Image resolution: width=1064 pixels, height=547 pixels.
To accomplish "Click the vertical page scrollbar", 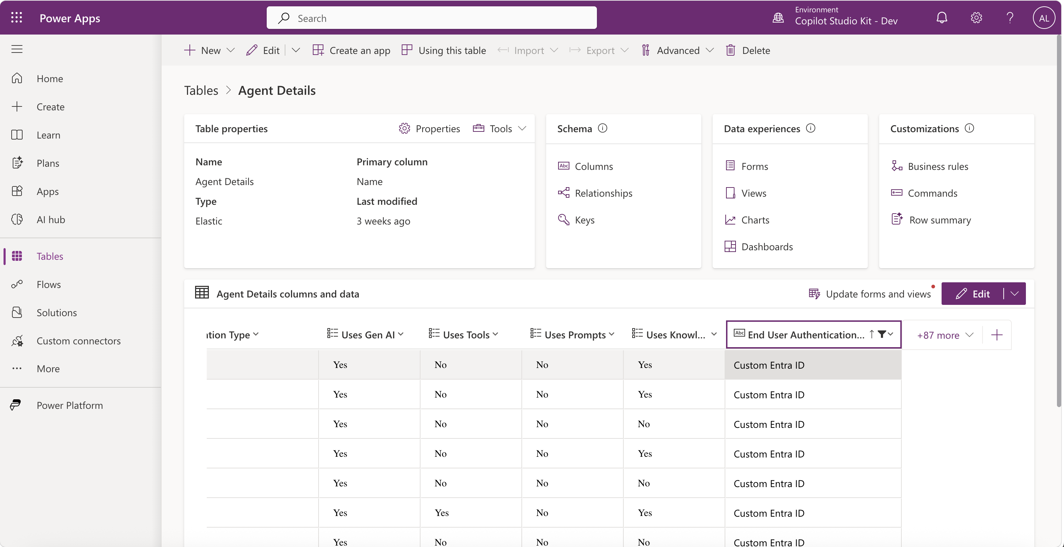I will click(x=1059, y=221).
